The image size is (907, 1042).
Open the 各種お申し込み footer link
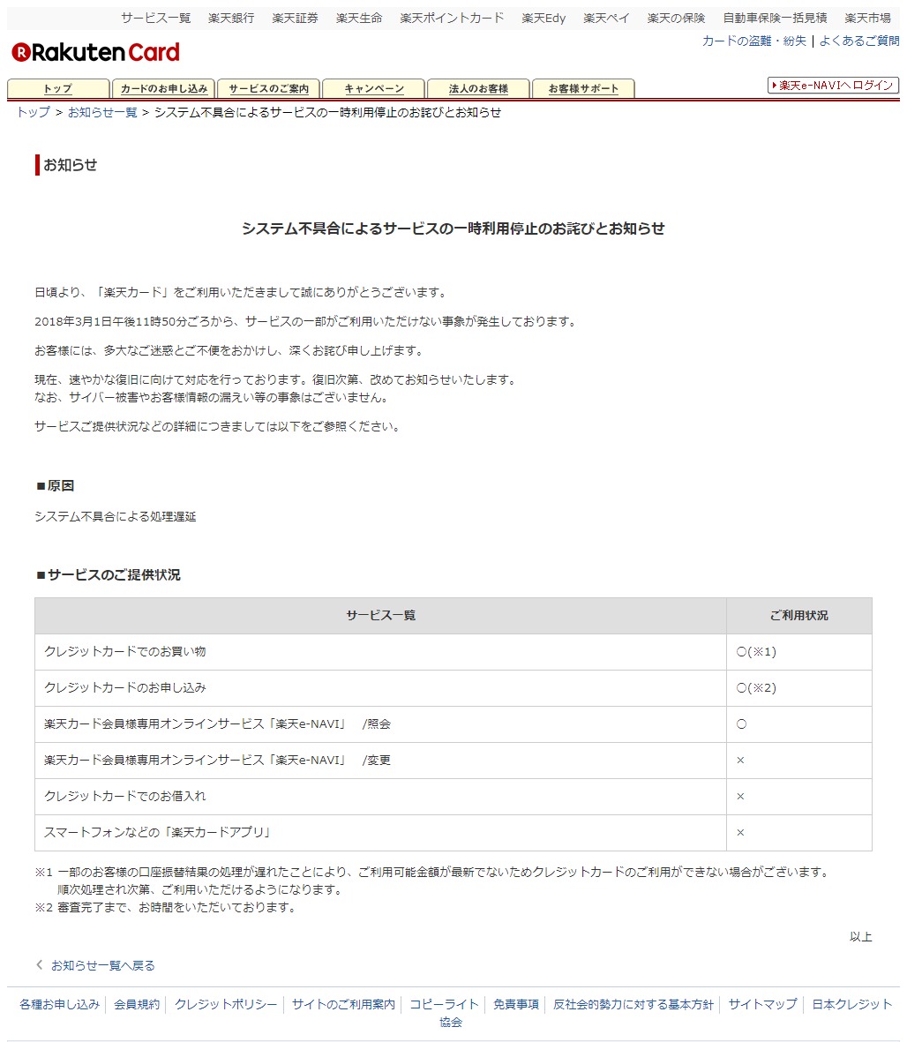pos(59,1004)
